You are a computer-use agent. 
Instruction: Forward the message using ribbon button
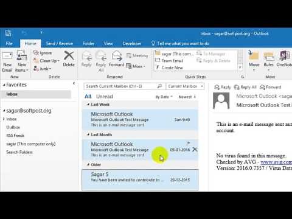[117, 59]
